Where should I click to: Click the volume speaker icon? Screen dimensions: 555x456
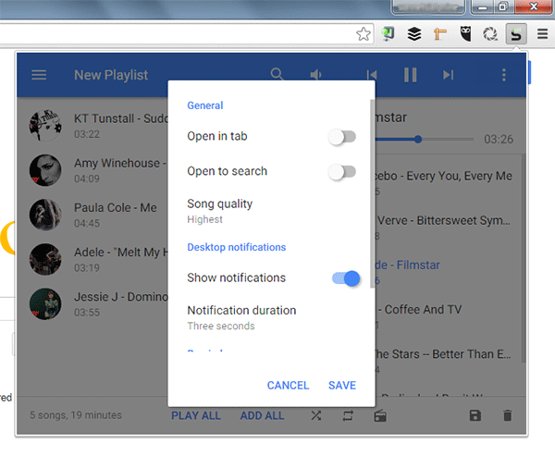(315, 75)
